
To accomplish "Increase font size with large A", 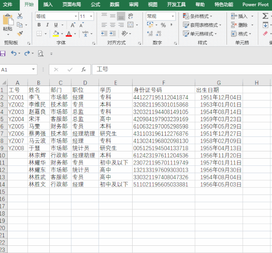I will (x=73, y=25).
